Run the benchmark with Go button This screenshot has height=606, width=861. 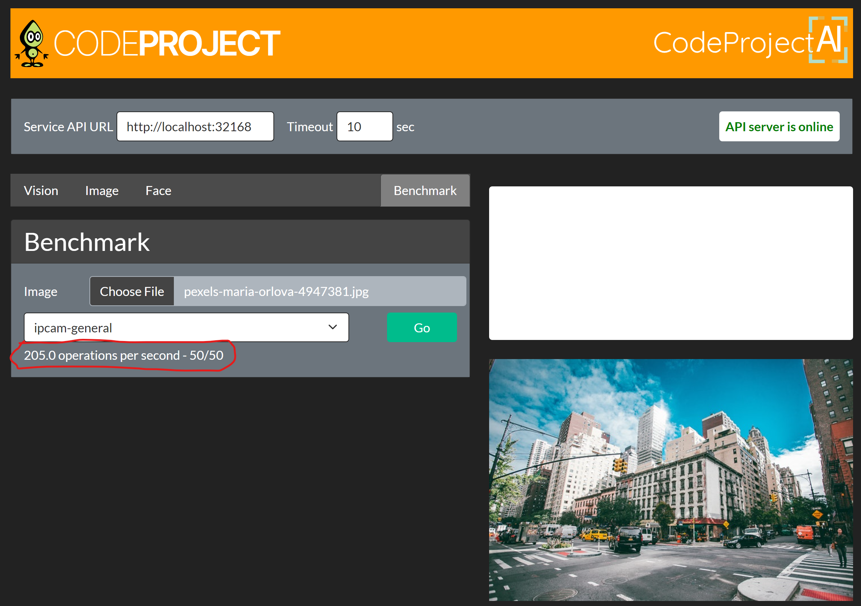pos(422,328)
